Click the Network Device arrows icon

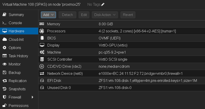[42, 74]
